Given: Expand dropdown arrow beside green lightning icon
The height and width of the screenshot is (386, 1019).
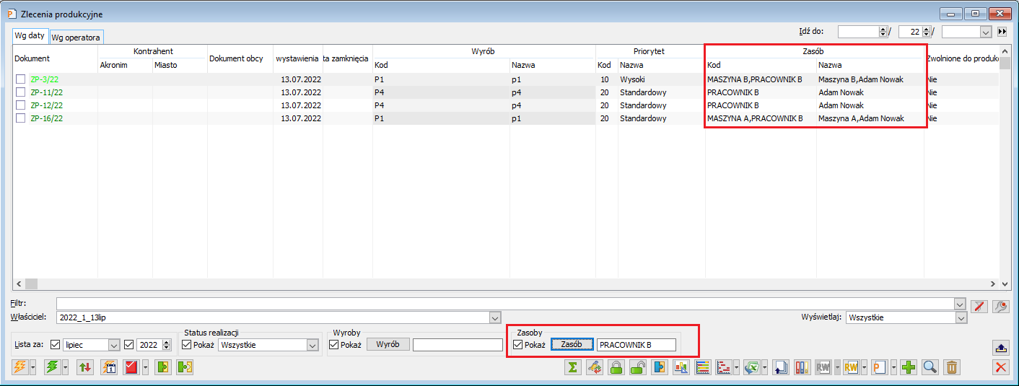Looking at the screenshot, I should (x=65, y=367).
